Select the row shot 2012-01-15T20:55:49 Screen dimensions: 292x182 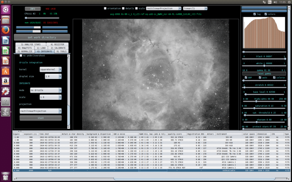point(151,137)
